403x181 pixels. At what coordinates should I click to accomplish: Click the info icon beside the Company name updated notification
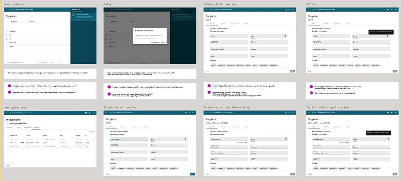click(x=73, y=15)
